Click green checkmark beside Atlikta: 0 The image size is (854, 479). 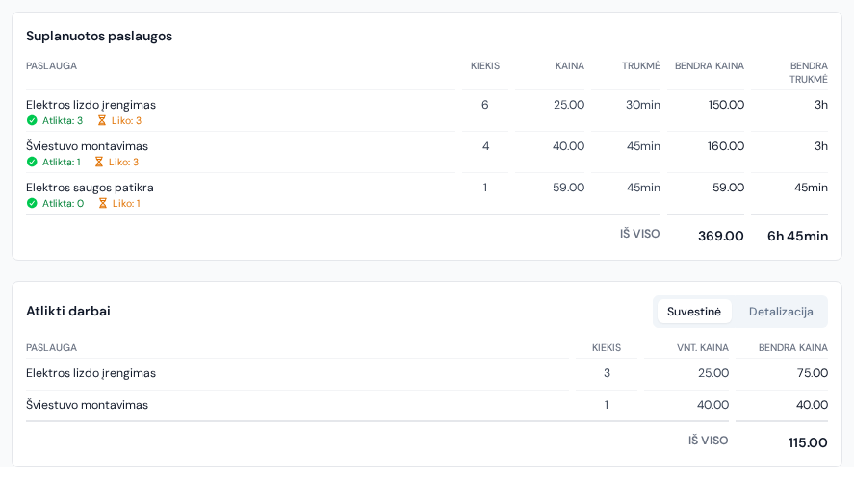(32, 204)
